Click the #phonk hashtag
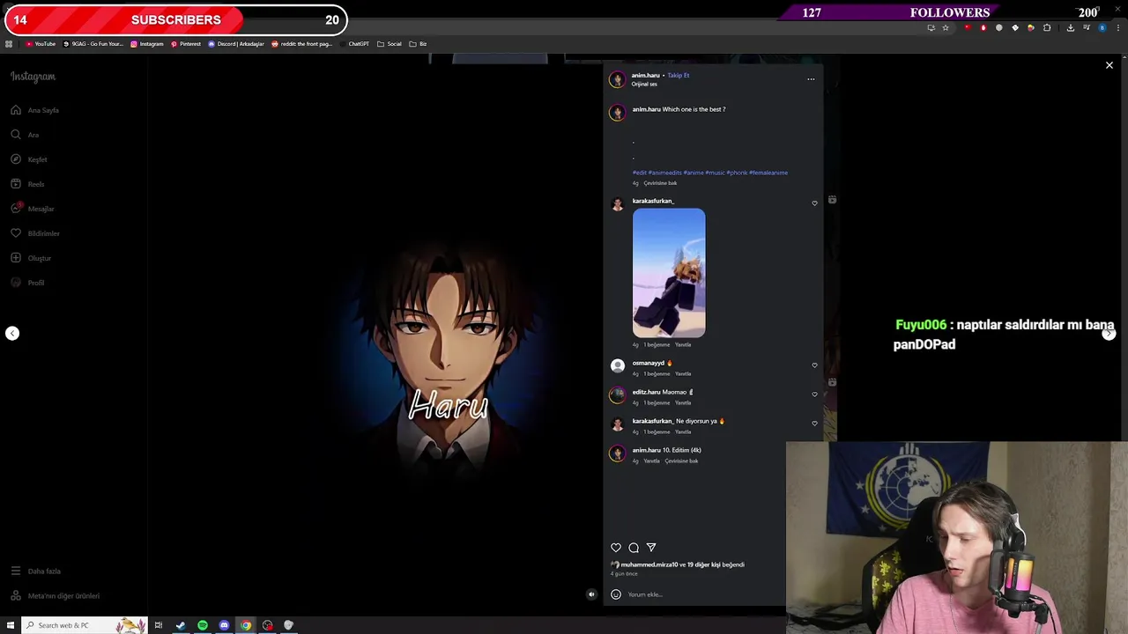 (737, 173)
